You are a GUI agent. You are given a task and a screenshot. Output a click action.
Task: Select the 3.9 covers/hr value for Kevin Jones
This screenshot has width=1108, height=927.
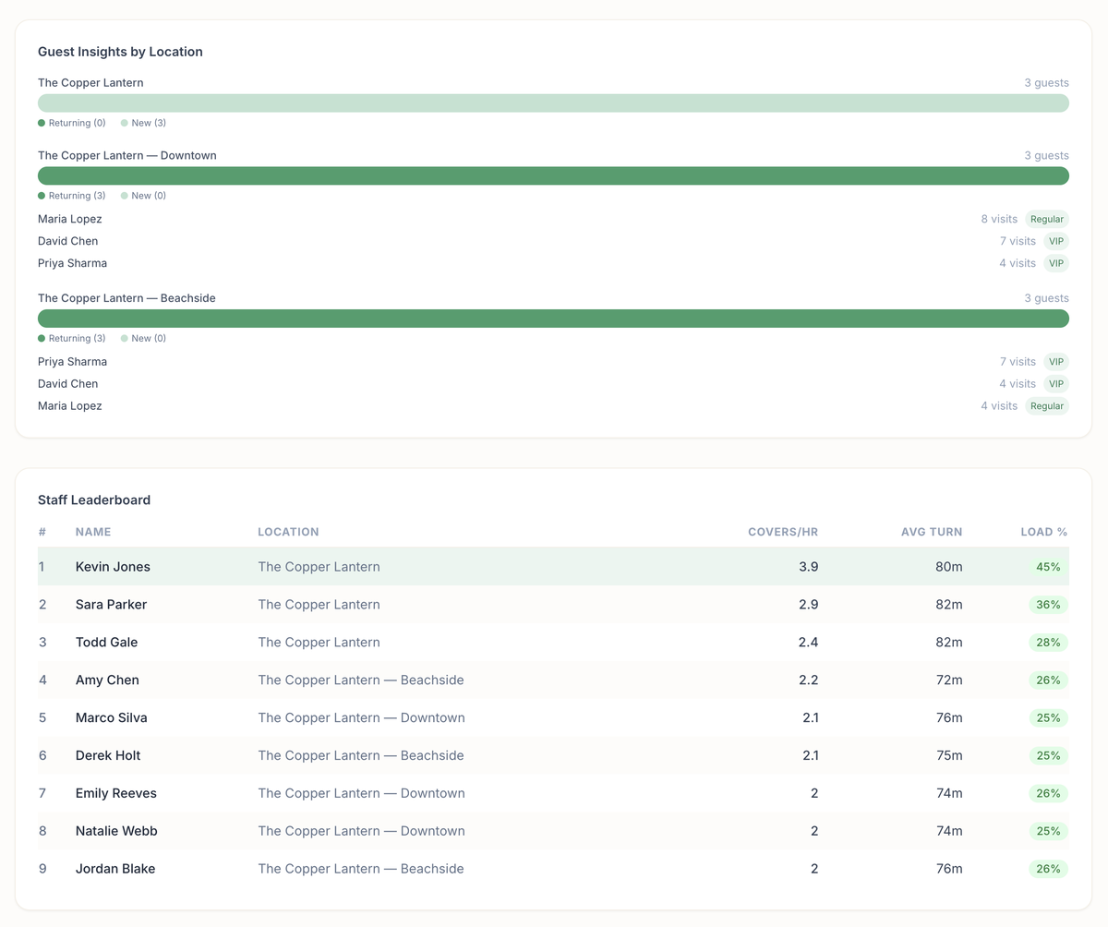click(808, 567)
